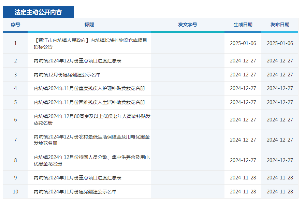Open 内坑镇12月份危房翻建公示名单
The height and width of the screenshot is (205, 306).
tap(68, 74)
